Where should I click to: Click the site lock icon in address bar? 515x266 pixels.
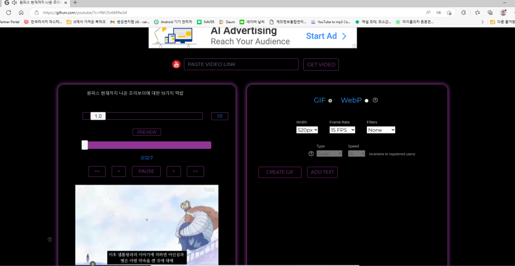point(36,13)
